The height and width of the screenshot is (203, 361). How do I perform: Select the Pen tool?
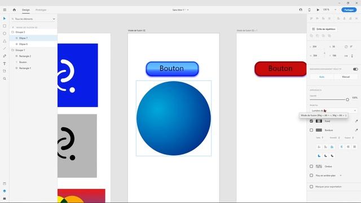5,56
